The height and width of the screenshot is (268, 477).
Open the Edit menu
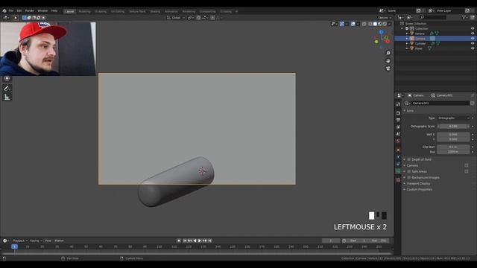pyautogui.click(x=19, y=10)
